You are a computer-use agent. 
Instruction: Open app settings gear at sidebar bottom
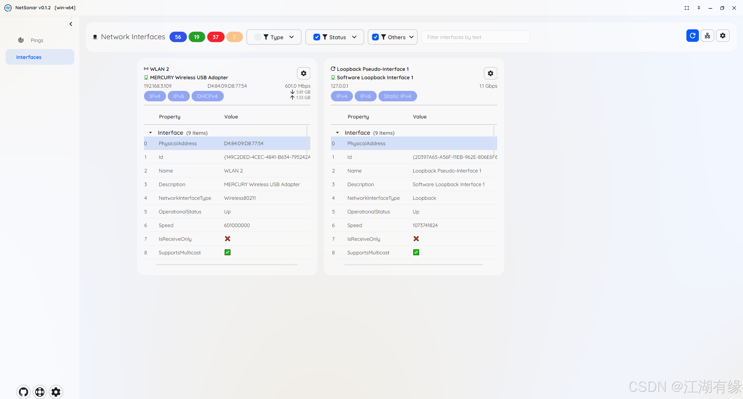[56, 392]
